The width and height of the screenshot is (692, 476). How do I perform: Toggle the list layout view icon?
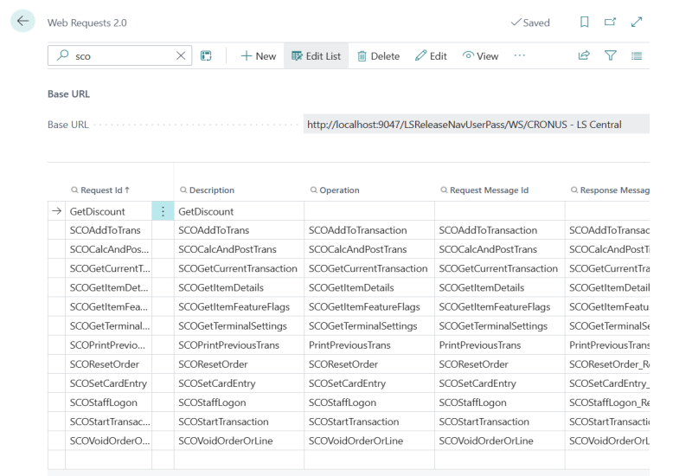click(637, 56)
